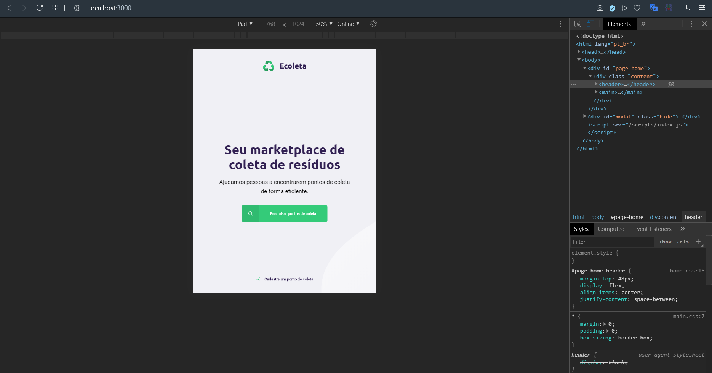
Task: Expand the head element node
Action: click(x=579, y=51)
